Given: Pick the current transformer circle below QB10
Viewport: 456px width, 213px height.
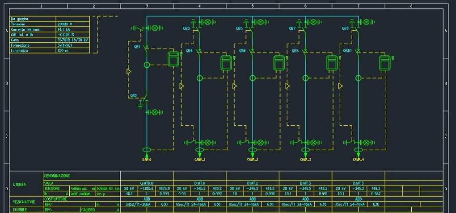Looking at the screenshot, I should (358, 78).
